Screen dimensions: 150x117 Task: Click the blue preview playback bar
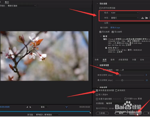click(45, 112)
